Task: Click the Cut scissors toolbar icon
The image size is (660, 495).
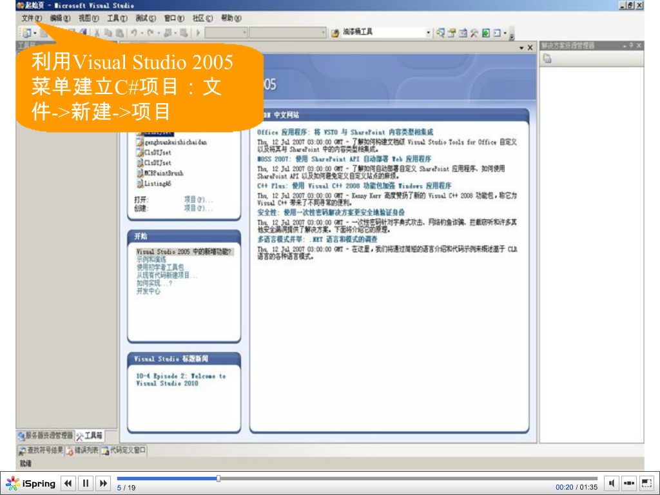Action: [97, 33]
